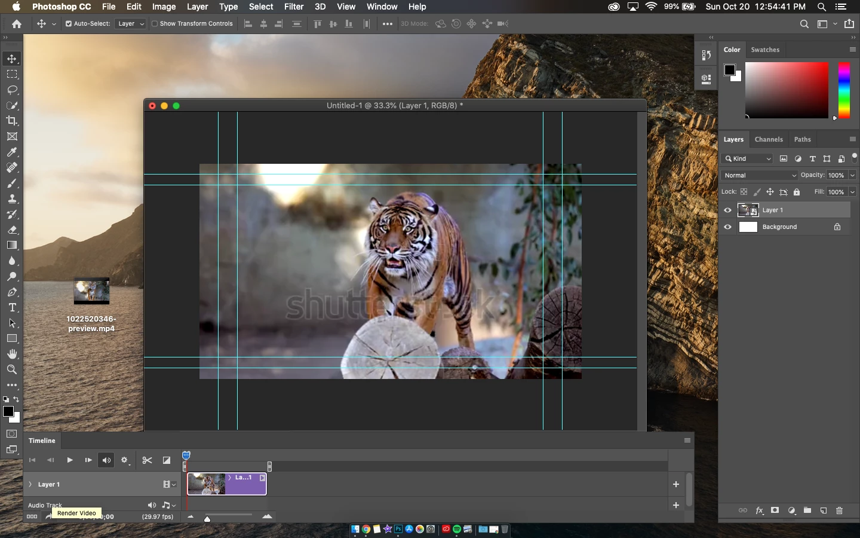Select the Quick Selection tool
860x538 pixels.
[x=12, y=105]
